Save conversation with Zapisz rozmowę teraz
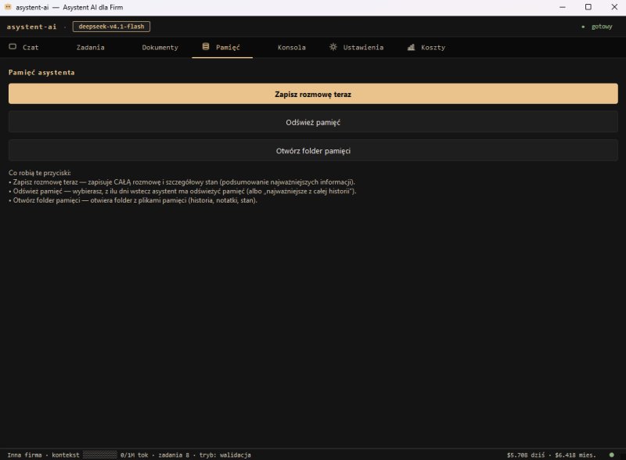 point(313,94)
